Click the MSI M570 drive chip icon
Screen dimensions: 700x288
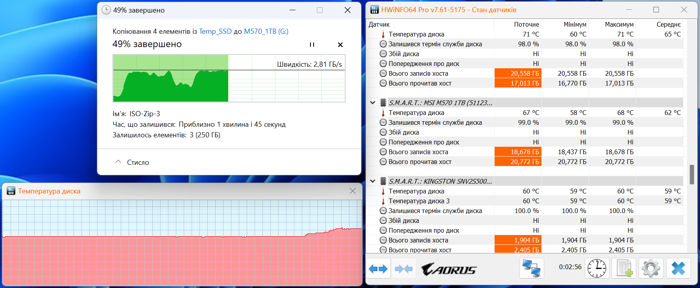point(383,103)
